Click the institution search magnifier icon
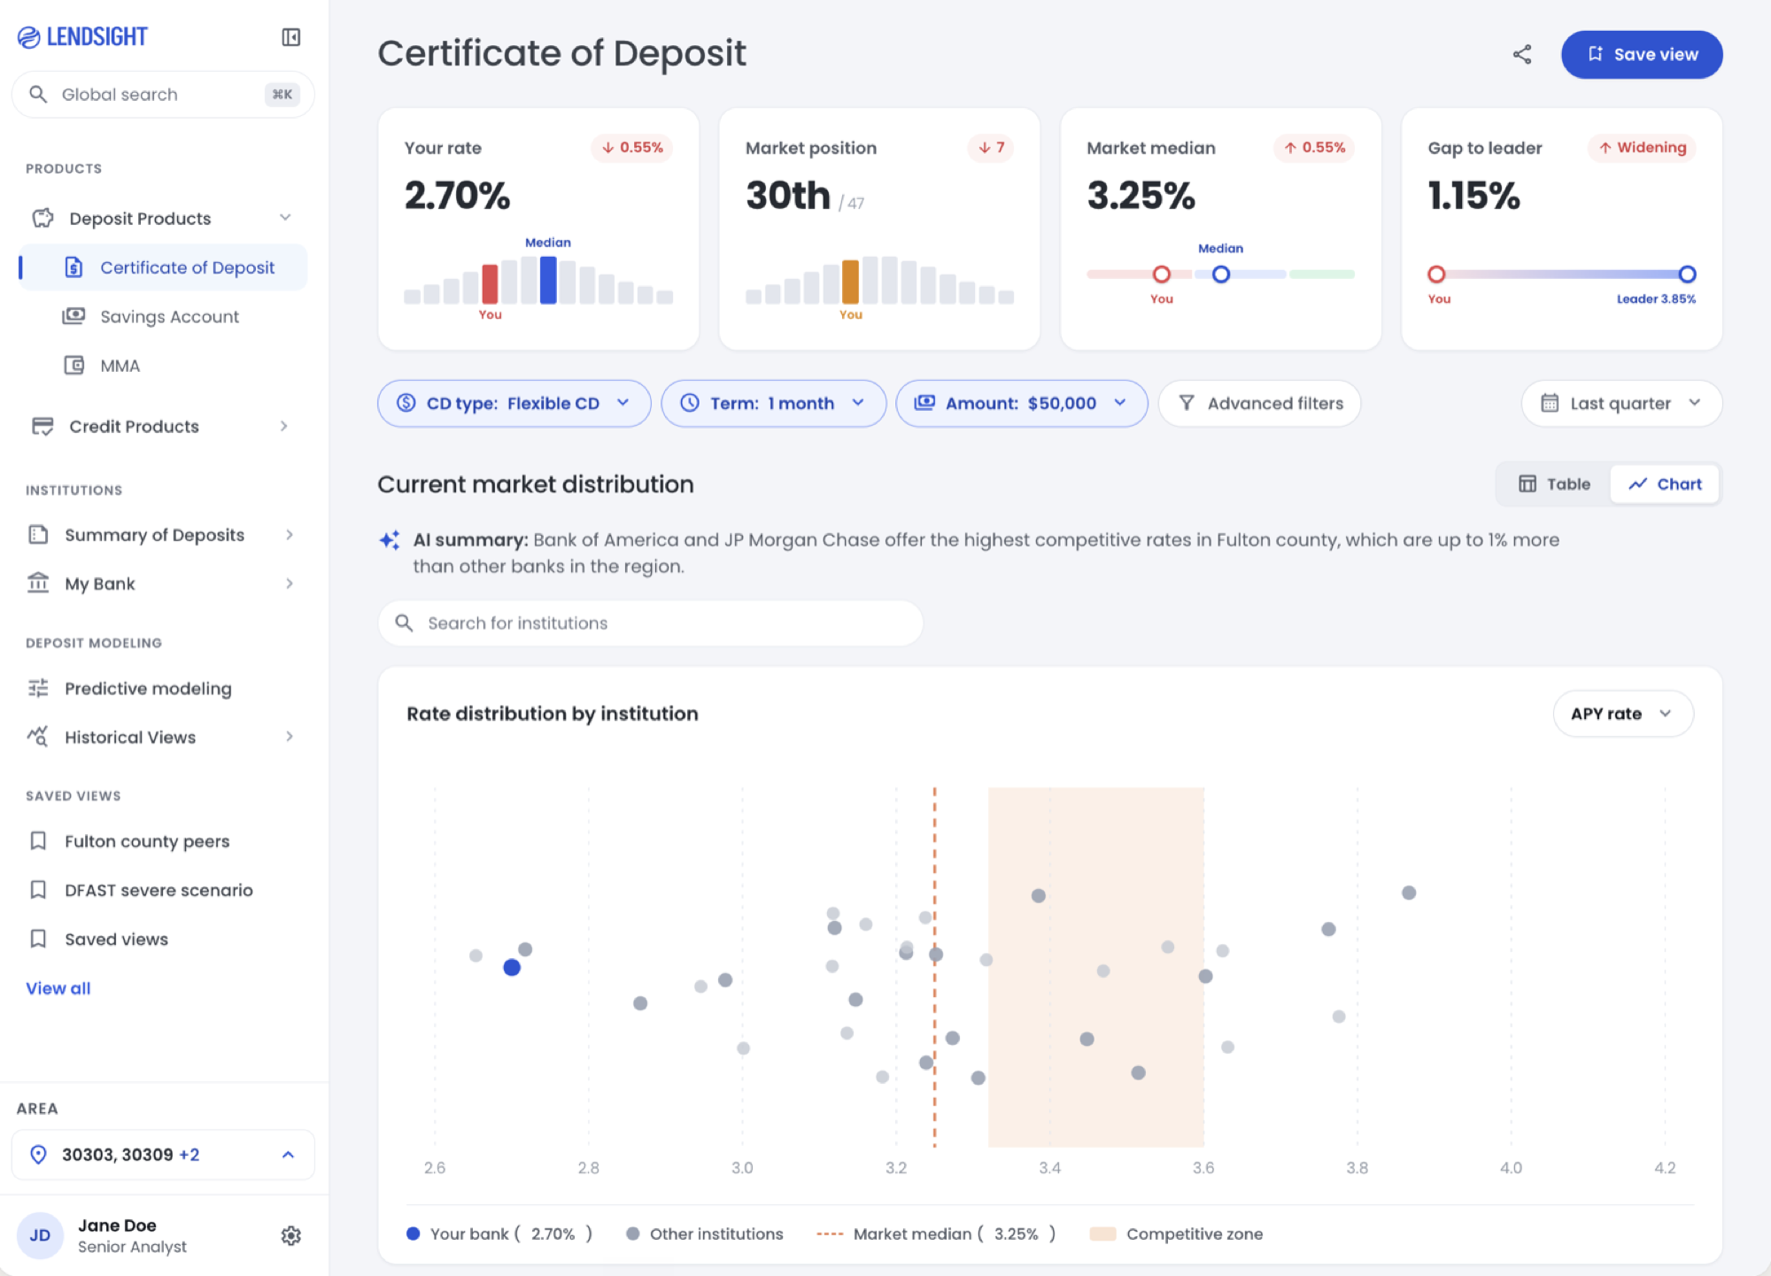Viewport: 1771px width, 1276px height. [404, 623]
